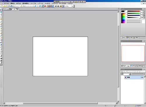Switch to the 無題2 document tab
This screenshot has width=146, height=107.
(16, 9)
